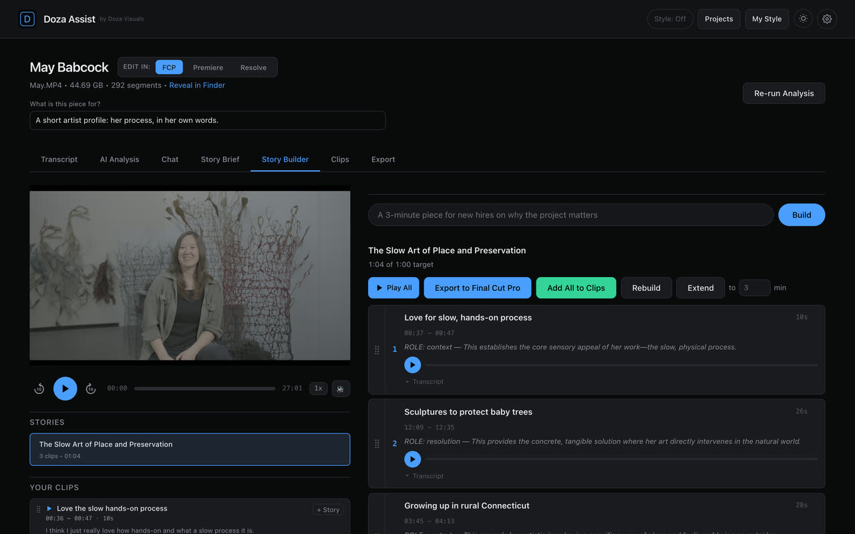The image size is (855, 534).
Task: Open settings via the gear icon
Action: tap(827, 19)
